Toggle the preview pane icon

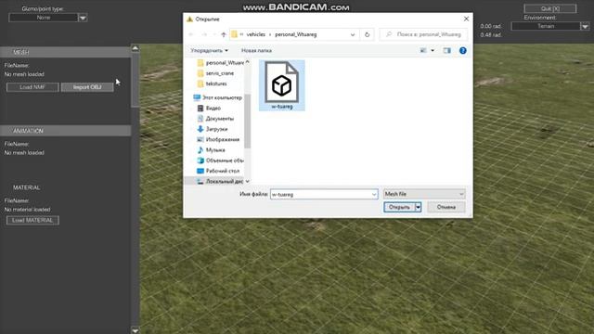[447, 50]
